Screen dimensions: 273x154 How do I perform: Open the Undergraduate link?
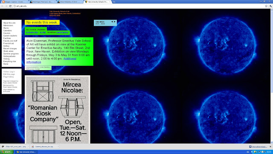[x=9, y=56]
